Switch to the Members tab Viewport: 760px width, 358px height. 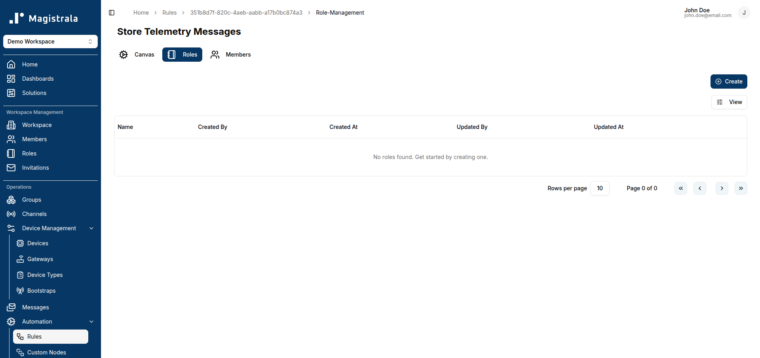(x=231, y=55)
